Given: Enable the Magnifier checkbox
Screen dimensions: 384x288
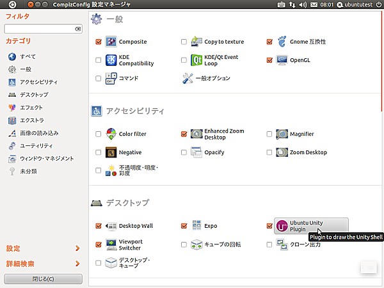Looking at the screenshot, I should 269,134.
